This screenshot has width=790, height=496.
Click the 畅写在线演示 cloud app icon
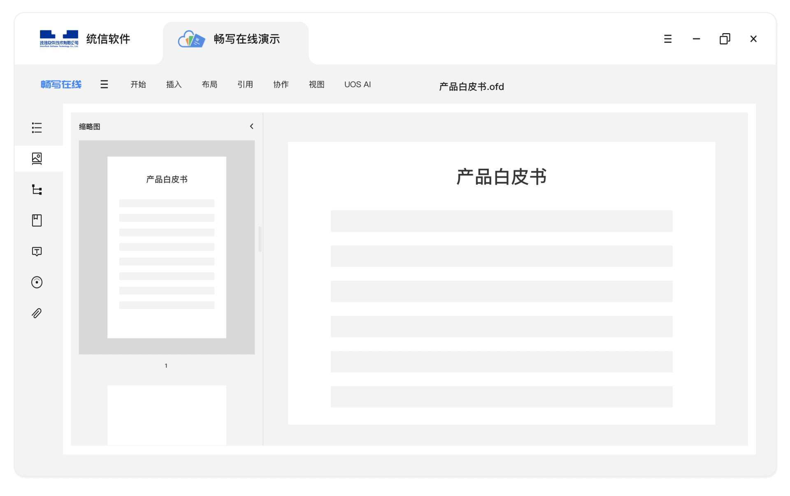coord(191,39)
